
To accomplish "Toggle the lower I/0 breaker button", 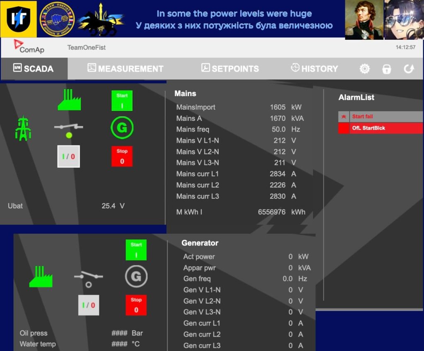I will tap(89, 305).
